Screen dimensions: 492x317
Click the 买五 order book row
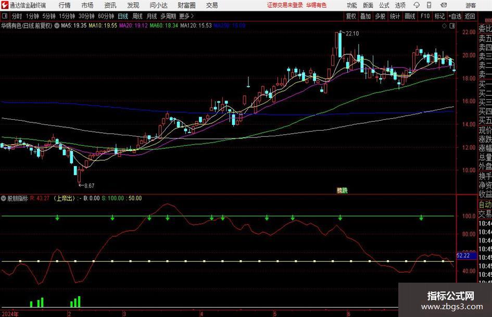coord(485,120)
